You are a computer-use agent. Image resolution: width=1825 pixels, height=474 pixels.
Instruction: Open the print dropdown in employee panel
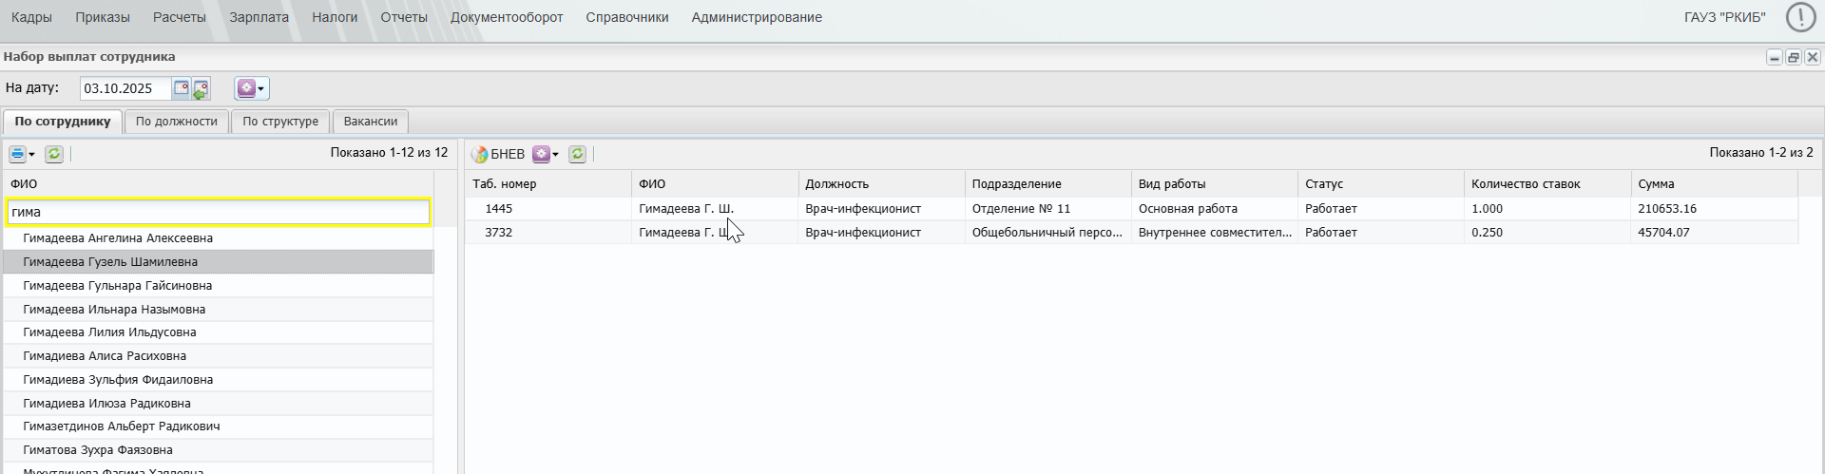pos(22,154)
